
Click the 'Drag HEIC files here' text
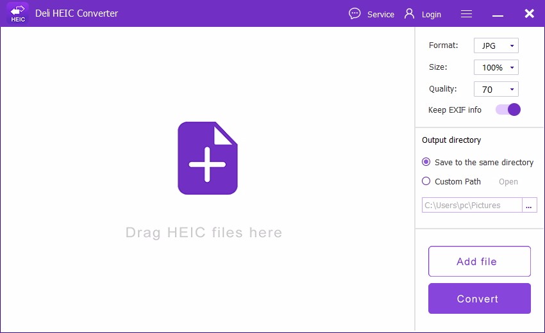[x=204, y=232]
